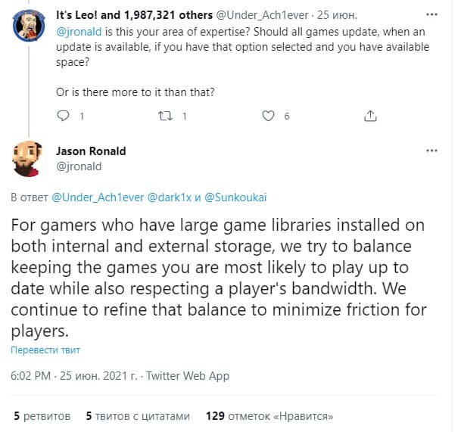Viewport: 461px width, 432px height.
Task: Click the Twitter Web App source label
Action: coord(188,376)
